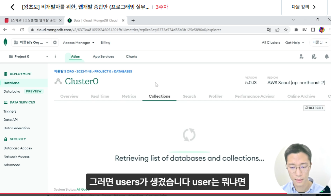Open next lecture 다음 강의

tap(303, 7)
